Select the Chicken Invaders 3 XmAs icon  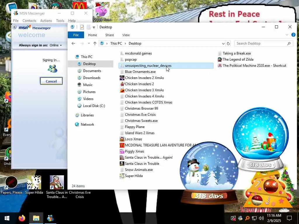(122, 90)
